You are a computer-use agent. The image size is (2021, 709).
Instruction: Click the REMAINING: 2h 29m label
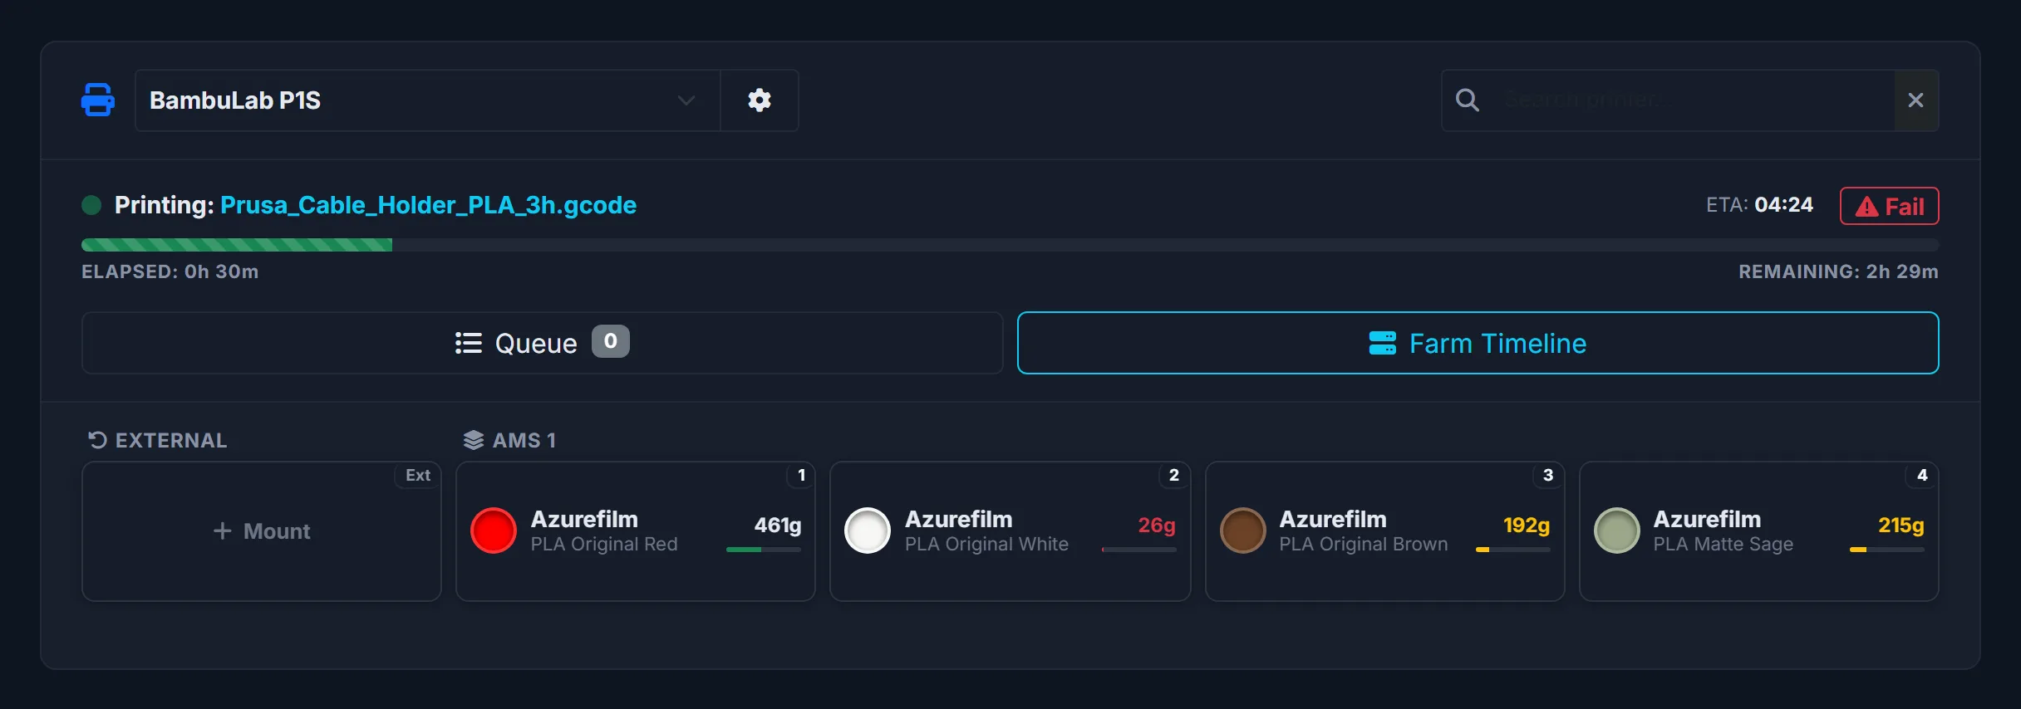[1838, 271]
